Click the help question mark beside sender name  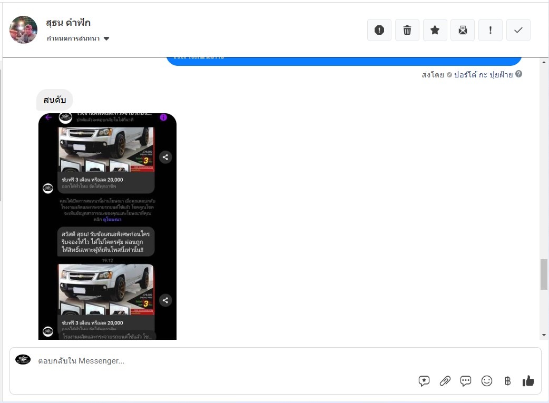(x=519, y=74)
